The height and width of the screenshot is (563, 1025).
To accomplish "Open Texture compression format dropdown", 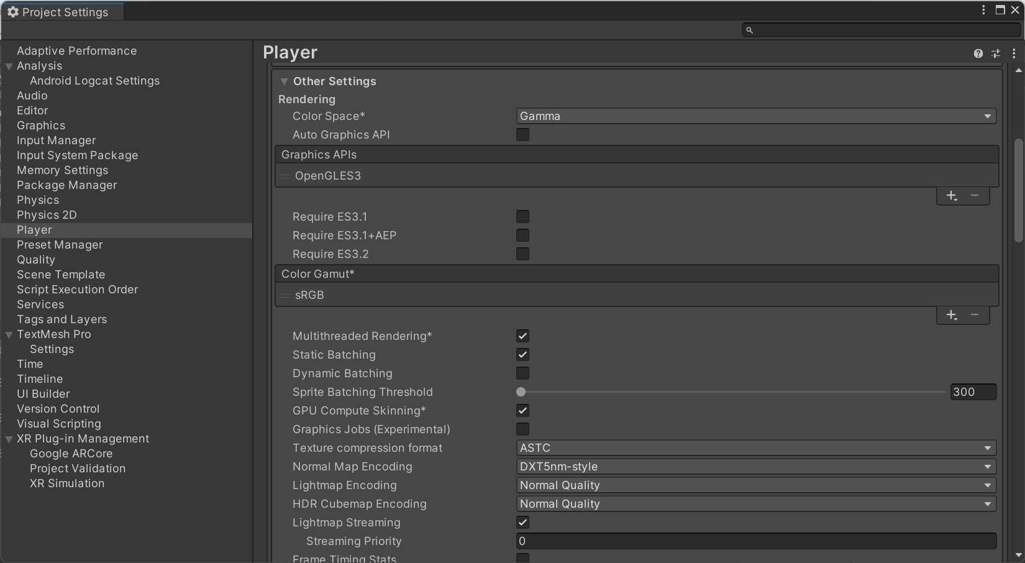I will point(755,448).
